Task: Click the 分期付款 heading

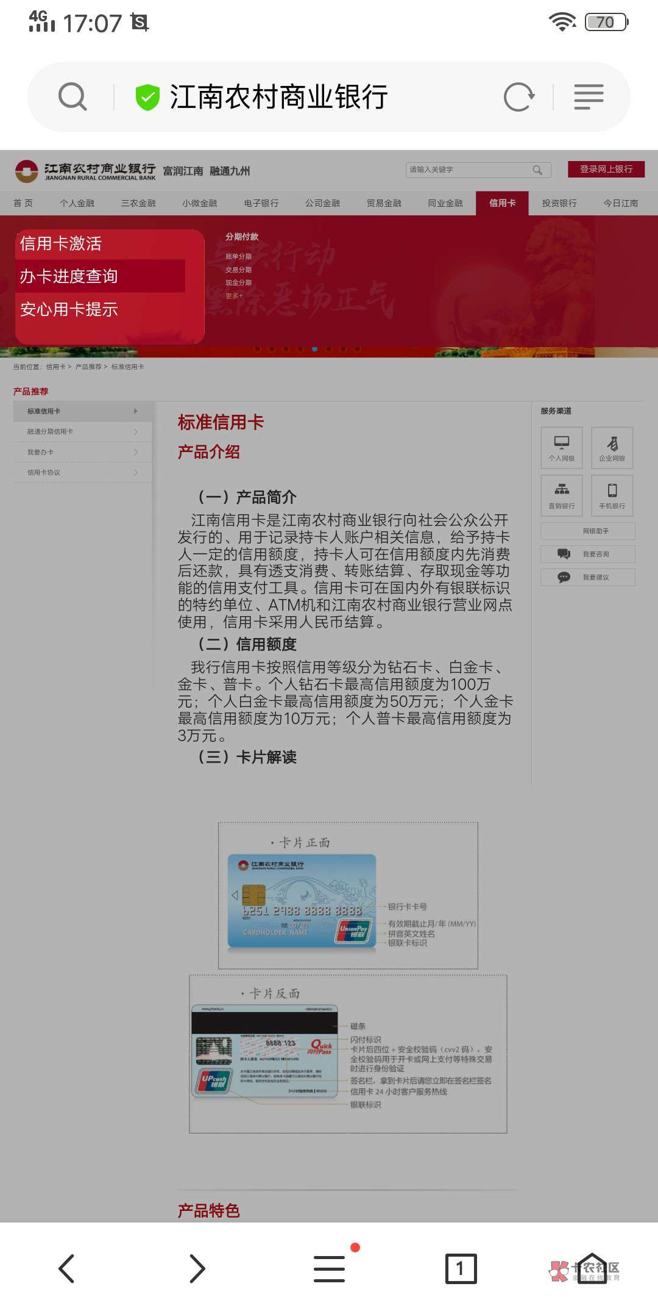Action: [242, 237]
